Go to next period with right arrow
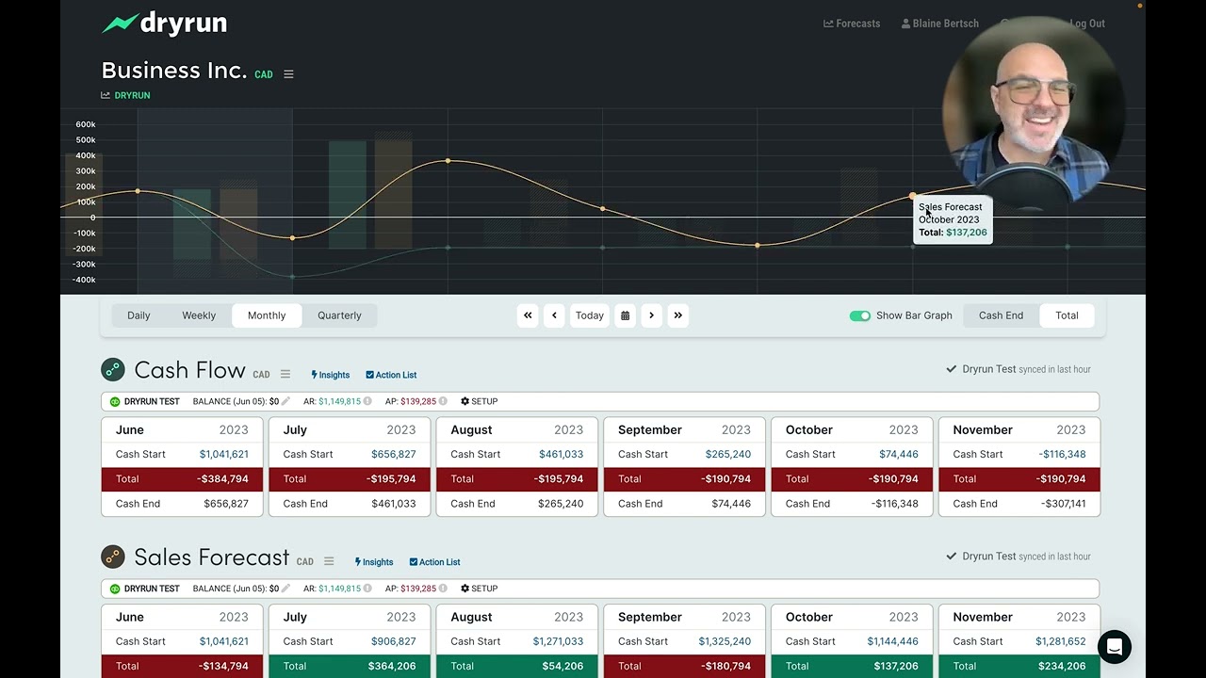Screen dimensions: 1206x678 coord(651,315)
